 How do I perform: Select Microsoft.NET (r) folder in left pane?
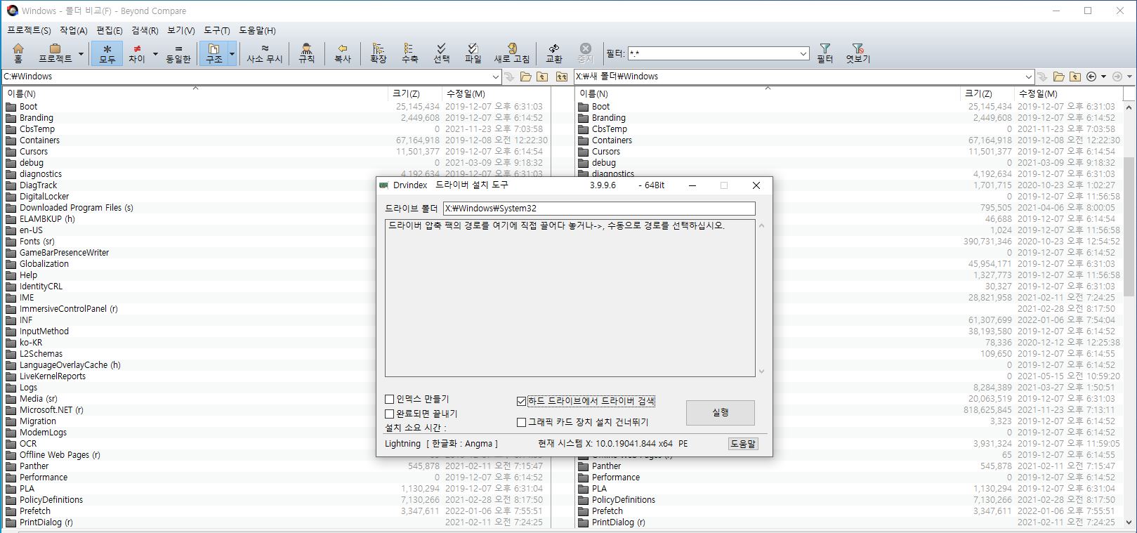(51, 410)
